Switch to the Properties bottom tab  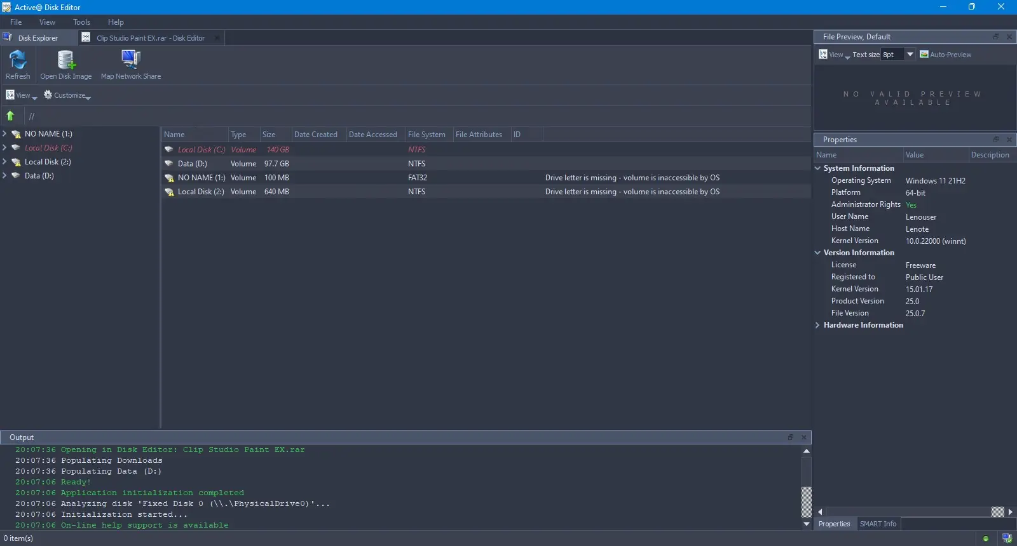(x=834, y=524)
